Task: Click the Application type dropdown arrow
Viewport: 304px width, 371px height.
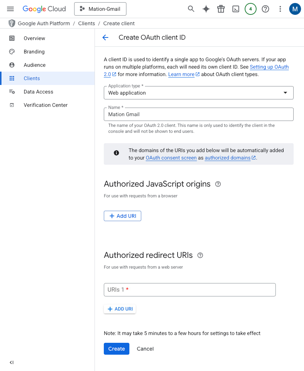Action: (x=285, y=93)
